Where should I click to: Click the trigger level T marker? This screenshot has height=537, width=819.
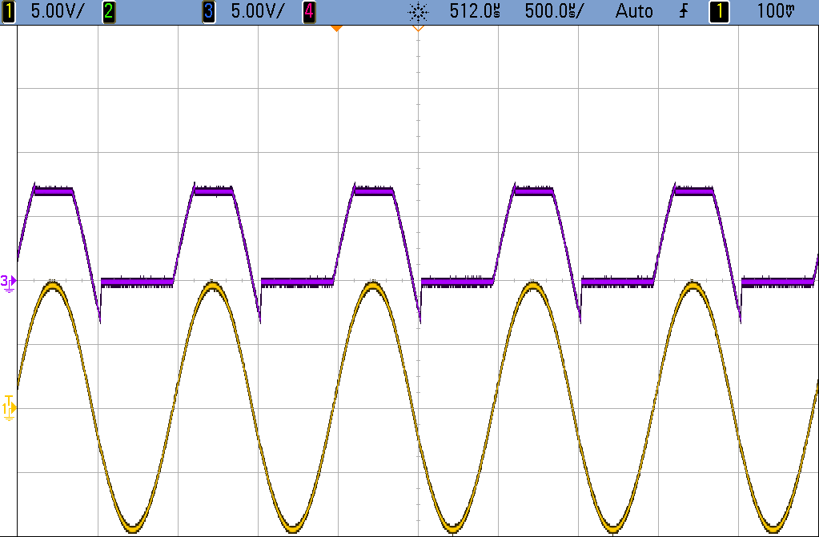(8, 399)
